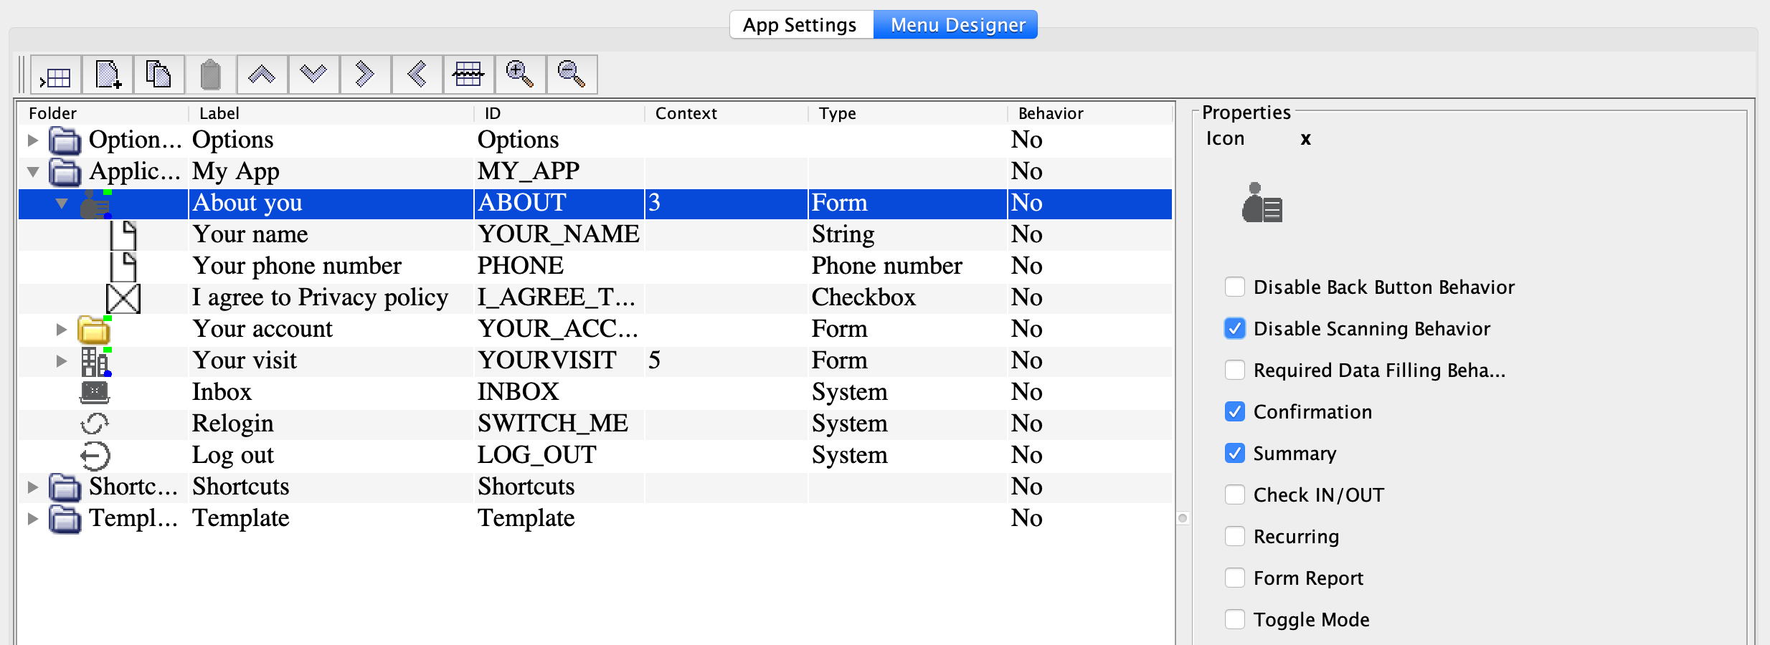
Task: Click the move down chevron icon
Action: [313, 75]
